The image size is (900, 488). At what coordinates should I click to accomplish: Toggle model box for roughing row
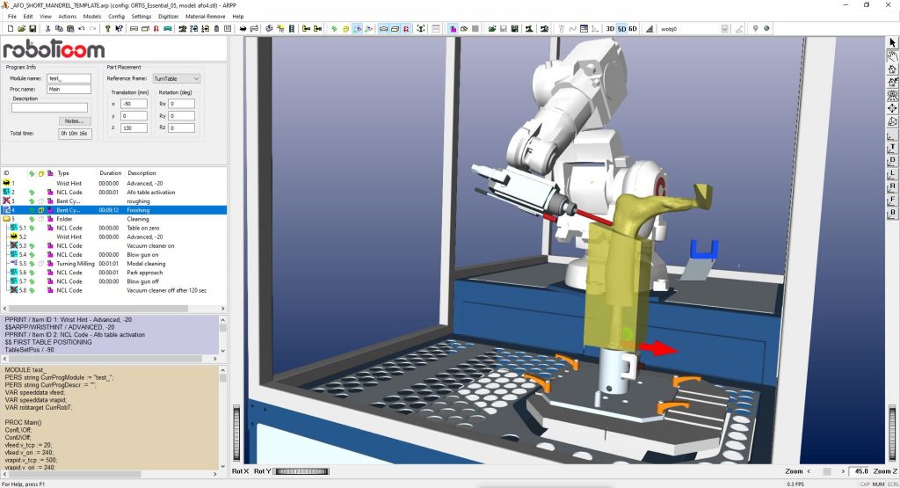click(41, 201)
